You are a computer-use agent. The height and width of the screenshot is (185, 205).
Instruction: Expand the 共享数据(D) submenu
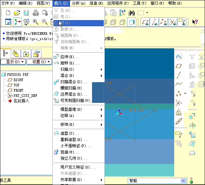pos(79,180)
